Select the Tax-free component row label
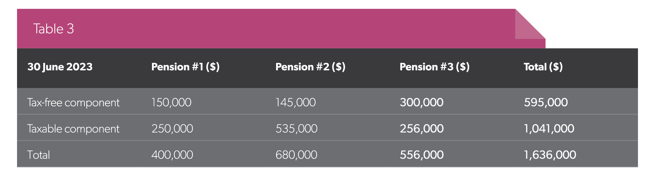This screenshot has height=176, width=655. (x=73, y=103)
